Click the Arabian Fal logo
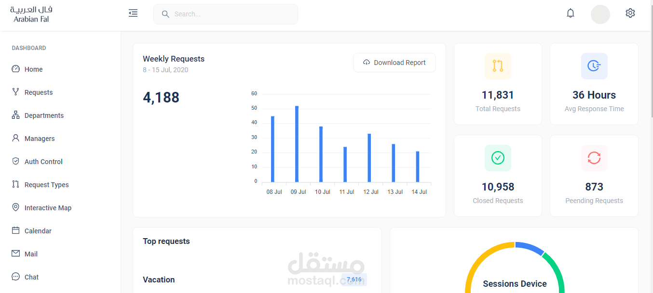 (x=31, y=14)
